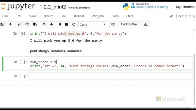Click the Azure flask icon
Image resolution: width=196 pixels, height=110 pixels.
(x=133, y=6)
